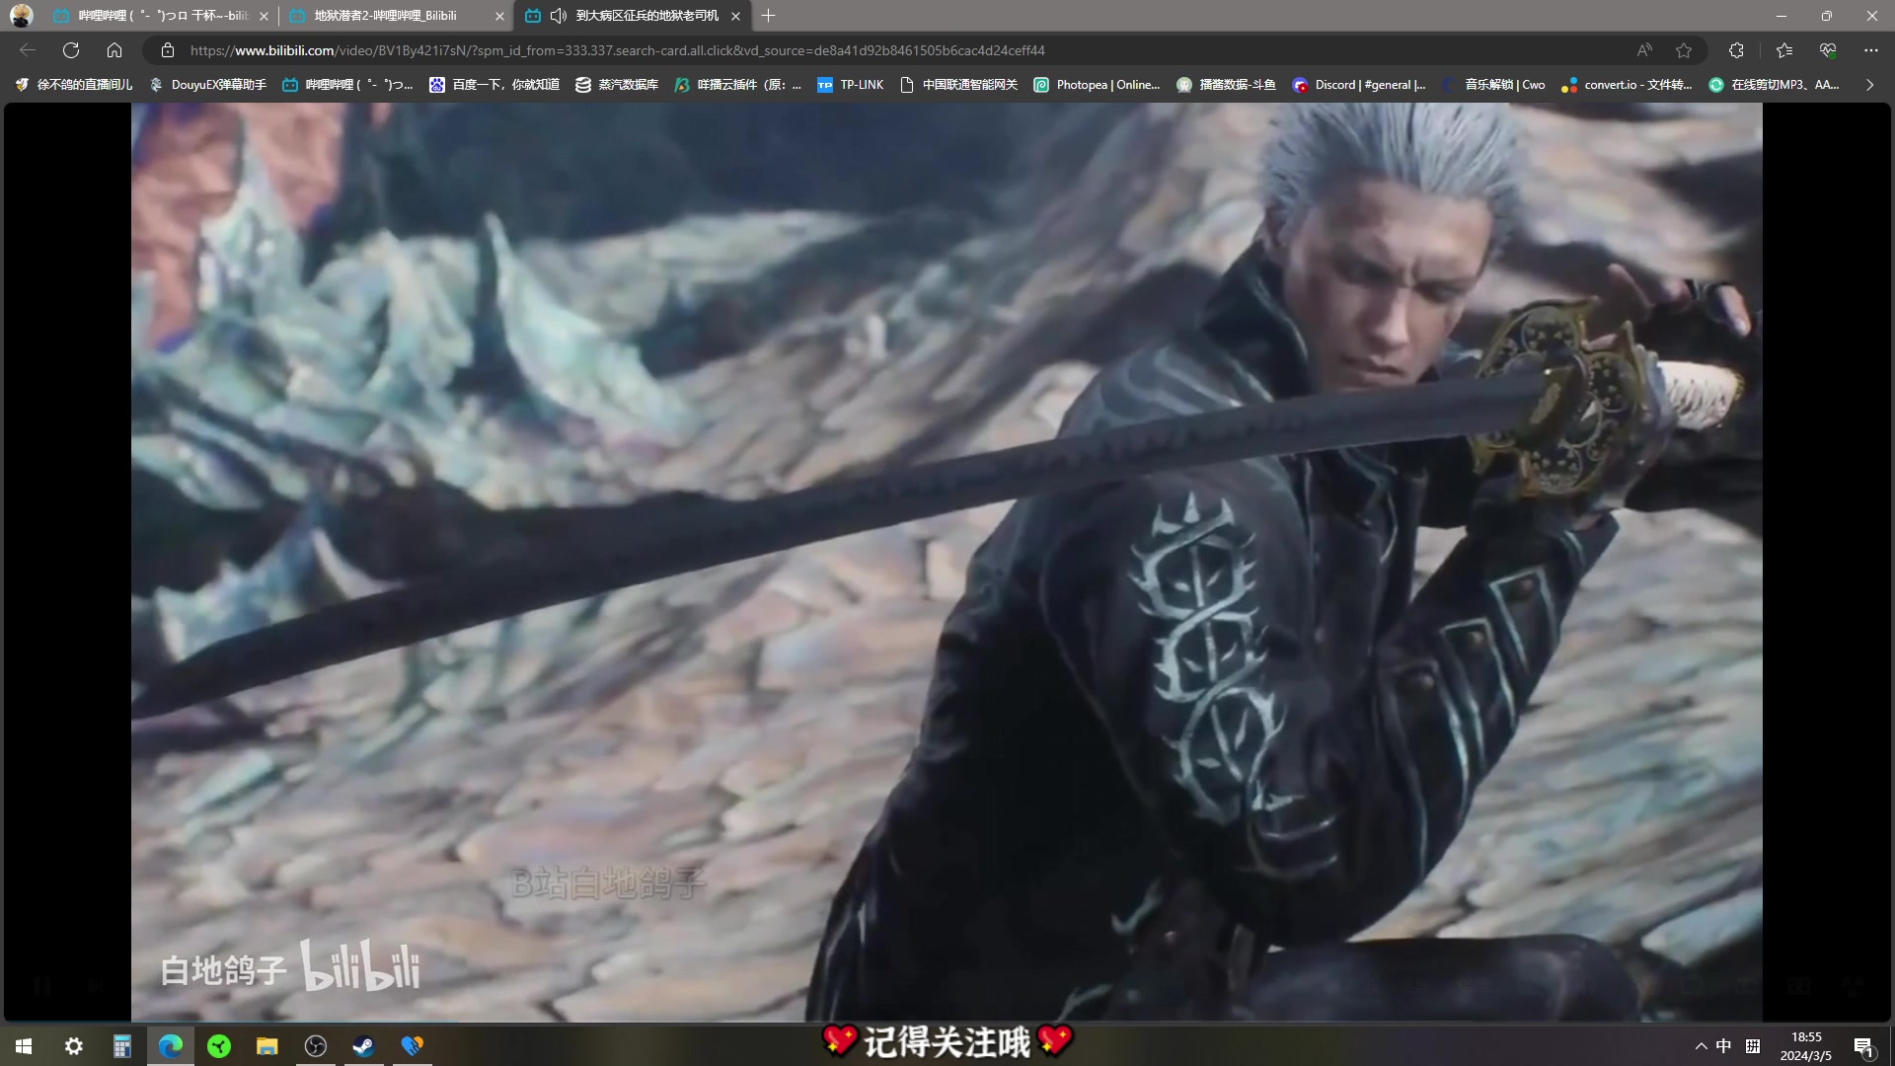Open the browser home page
Image resolution: width=1895 pixels, height=1066 pixels.
pos(114,50)
